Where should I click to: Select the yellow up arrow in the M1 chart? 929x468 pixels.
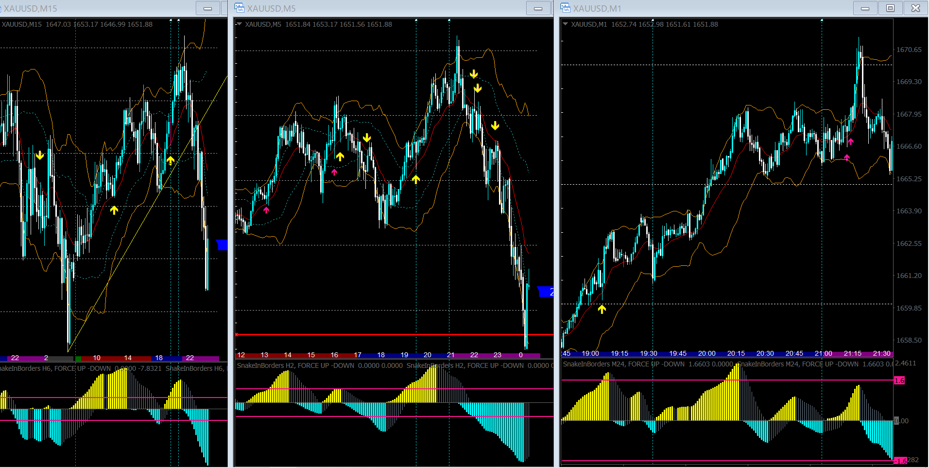point(602,309)
